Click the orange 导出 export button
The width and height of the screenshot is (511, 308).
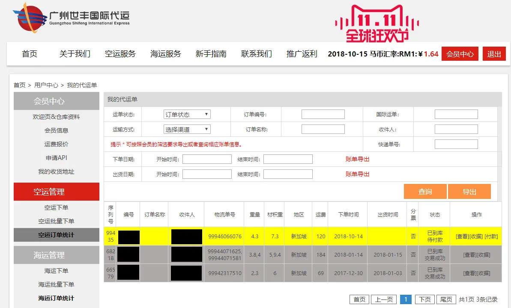(469, 191)
